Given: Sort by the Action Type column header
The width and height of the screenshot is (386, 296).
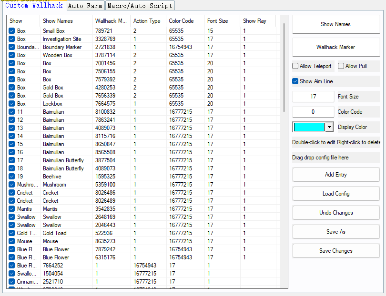Looking at the screenshot, I should pyautogui.click(x=147, y=21).
